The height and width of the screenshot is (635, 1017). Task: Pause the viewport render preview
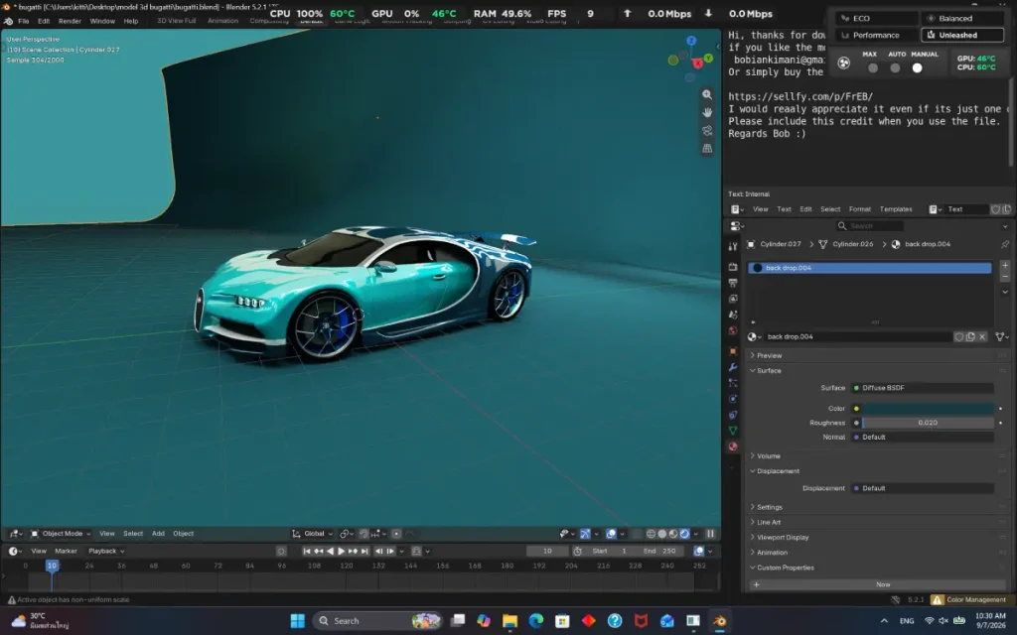[710, 534]
